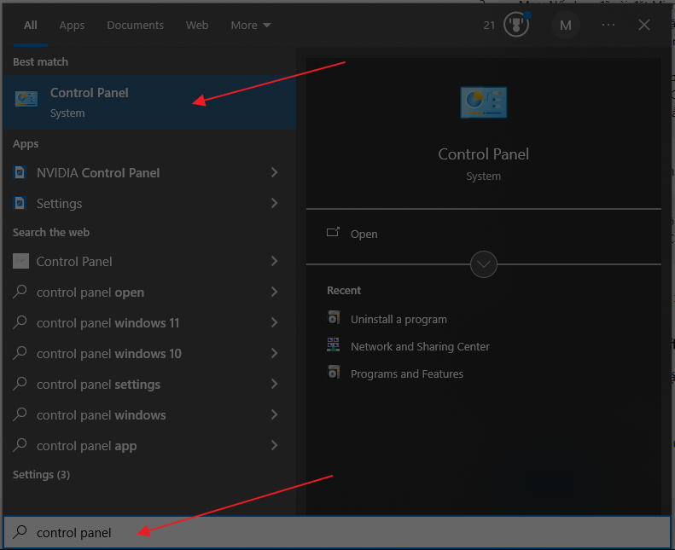Switch to the Documents tab
Viewport: 675px width, 550px height.
(135, 25)
